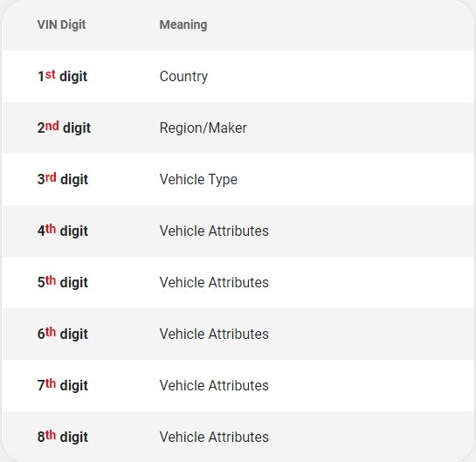The image size is (476, 462).
Task: Click the 2nd digit label
Action: [64, 128]
